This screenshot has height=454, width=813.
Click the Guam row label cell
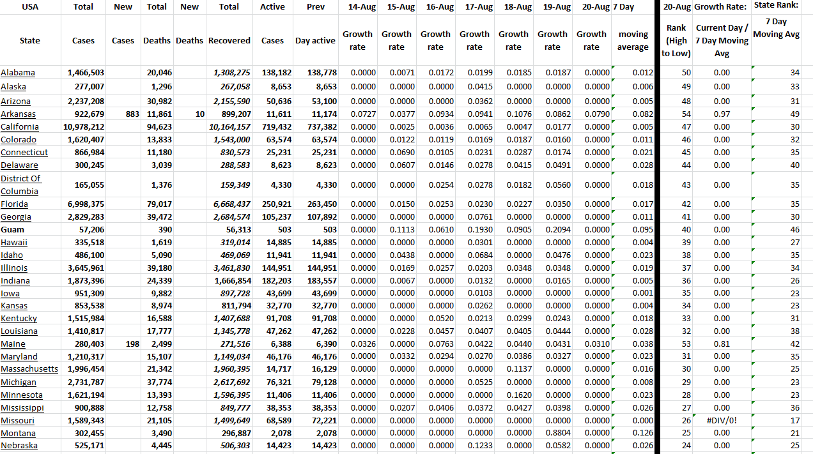coord(13,230)
